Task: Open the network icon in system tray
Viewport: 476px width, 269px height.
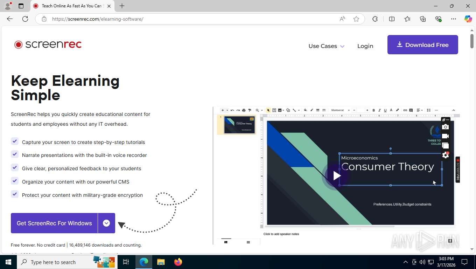Action: (431, 262)
